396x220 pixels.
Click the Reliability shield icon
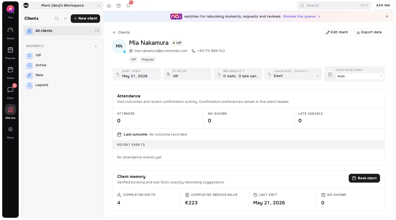pos(219,74)
